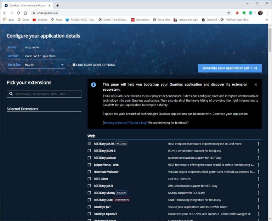This screenshot has height=221, width=272.
Task: Open the Gmail bookmark
Action: click(23, 20)
